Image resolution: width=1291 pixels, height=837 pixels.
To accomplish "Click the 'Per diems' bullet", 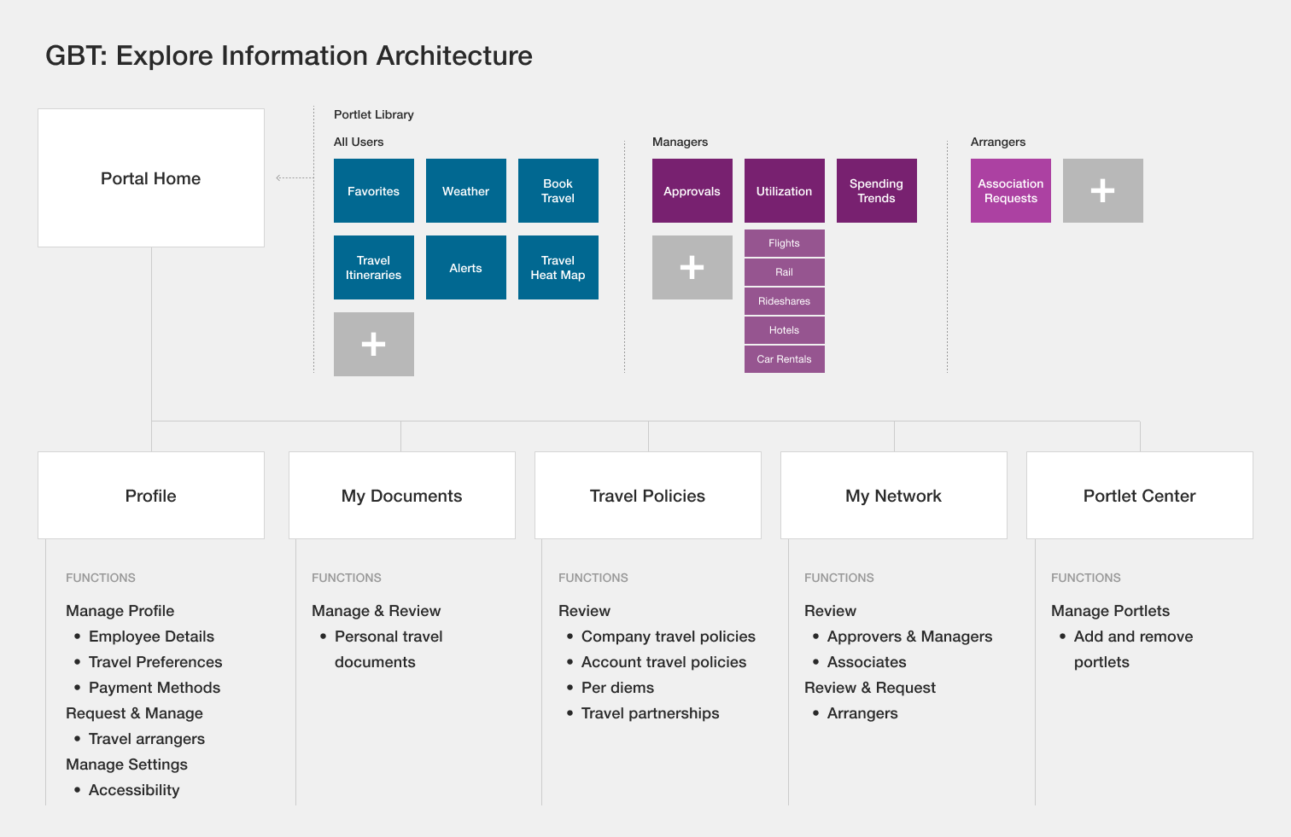I will coord(618,688).
